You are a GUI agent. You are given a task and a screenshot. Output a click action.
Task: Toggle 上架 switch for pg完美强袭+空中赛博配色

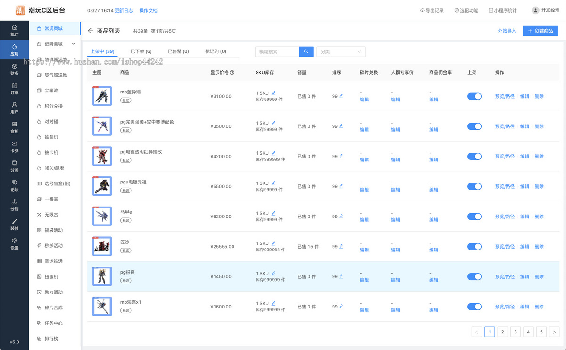[474, 126]
